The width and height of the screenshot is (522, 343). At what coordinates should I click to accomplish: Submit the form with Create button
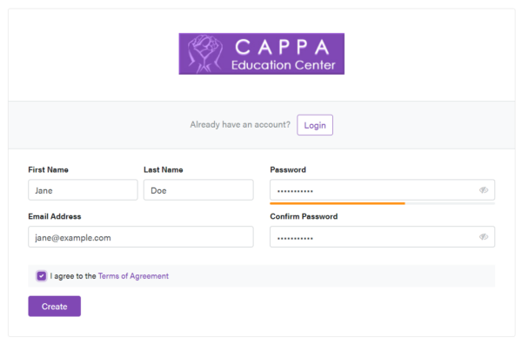[54, 307]
